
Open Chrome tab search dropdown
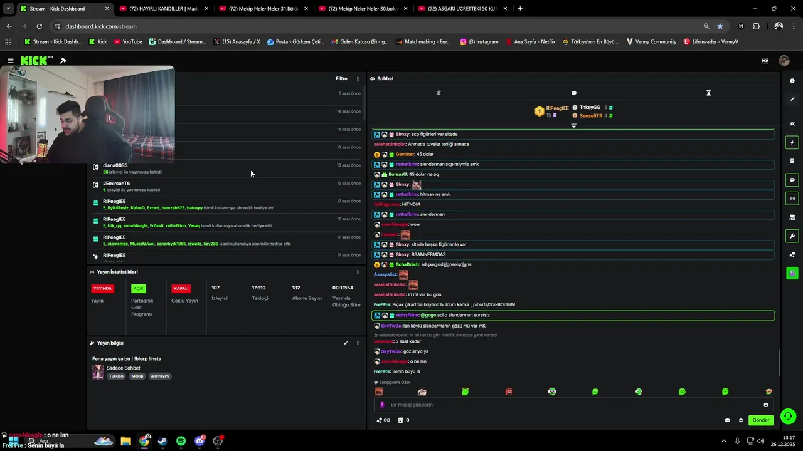[8, 9]
